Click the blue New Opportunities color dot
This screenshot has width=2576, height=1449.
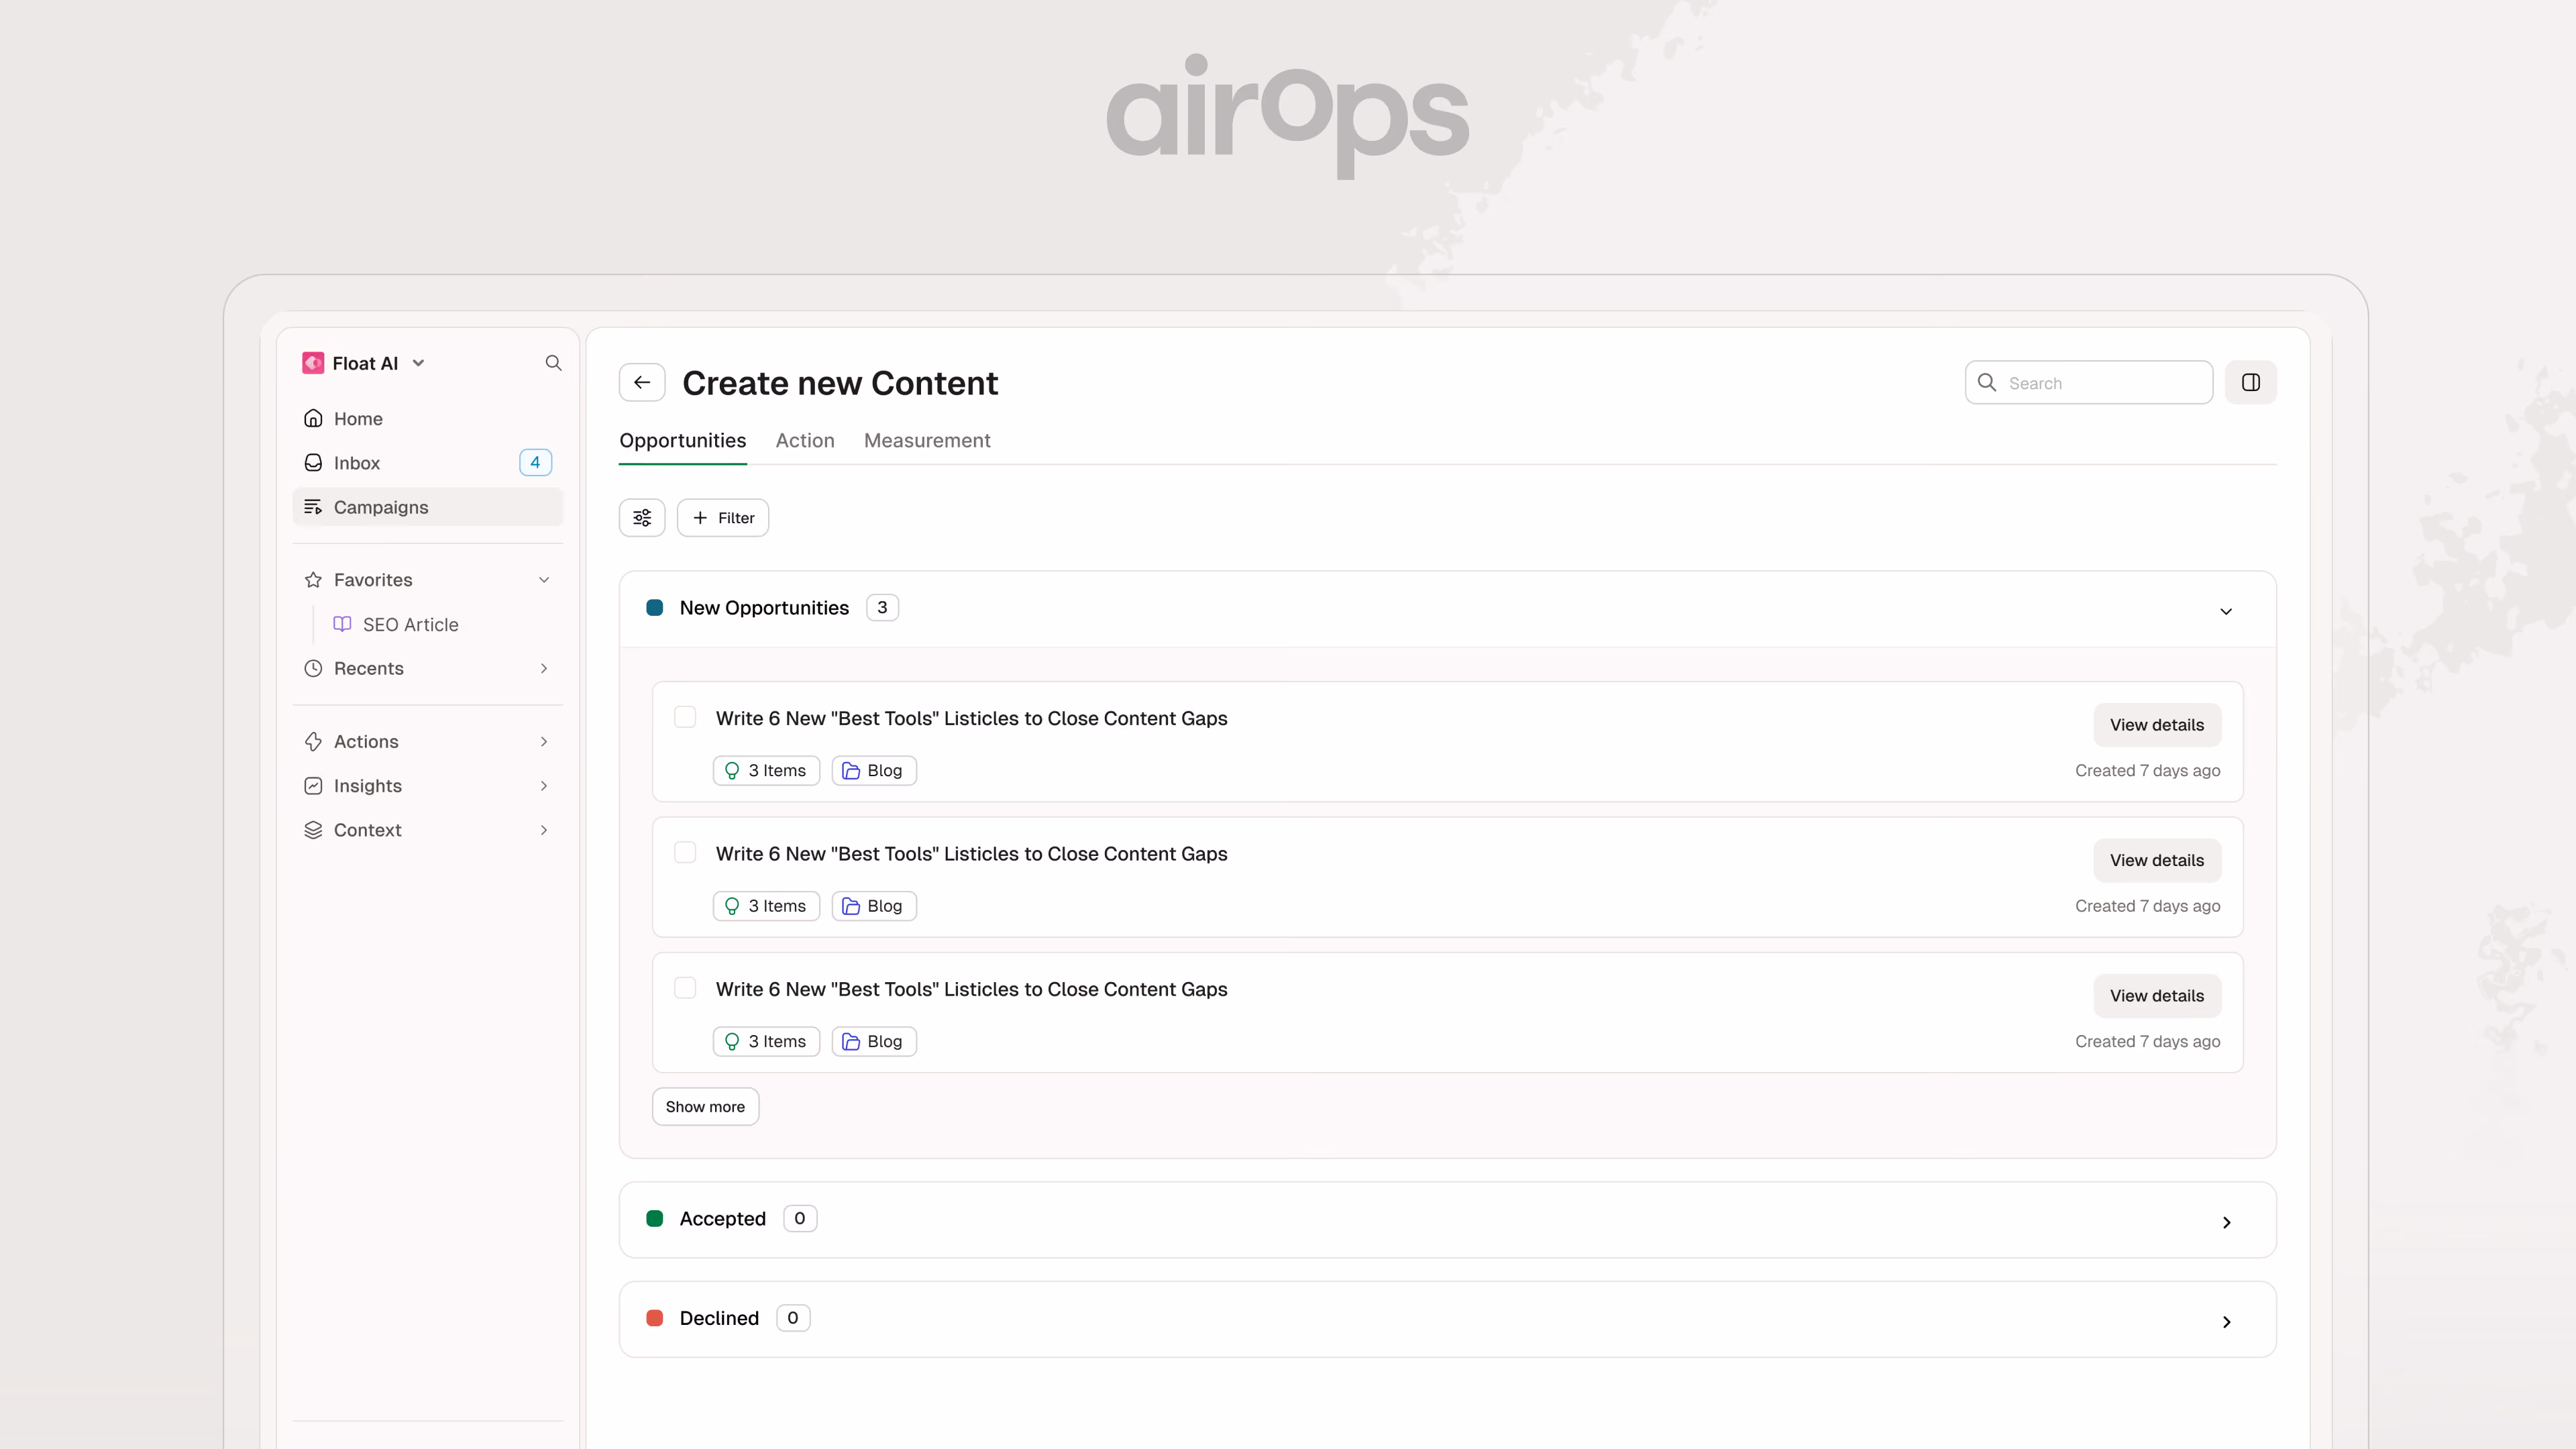(x=655, y=608)
